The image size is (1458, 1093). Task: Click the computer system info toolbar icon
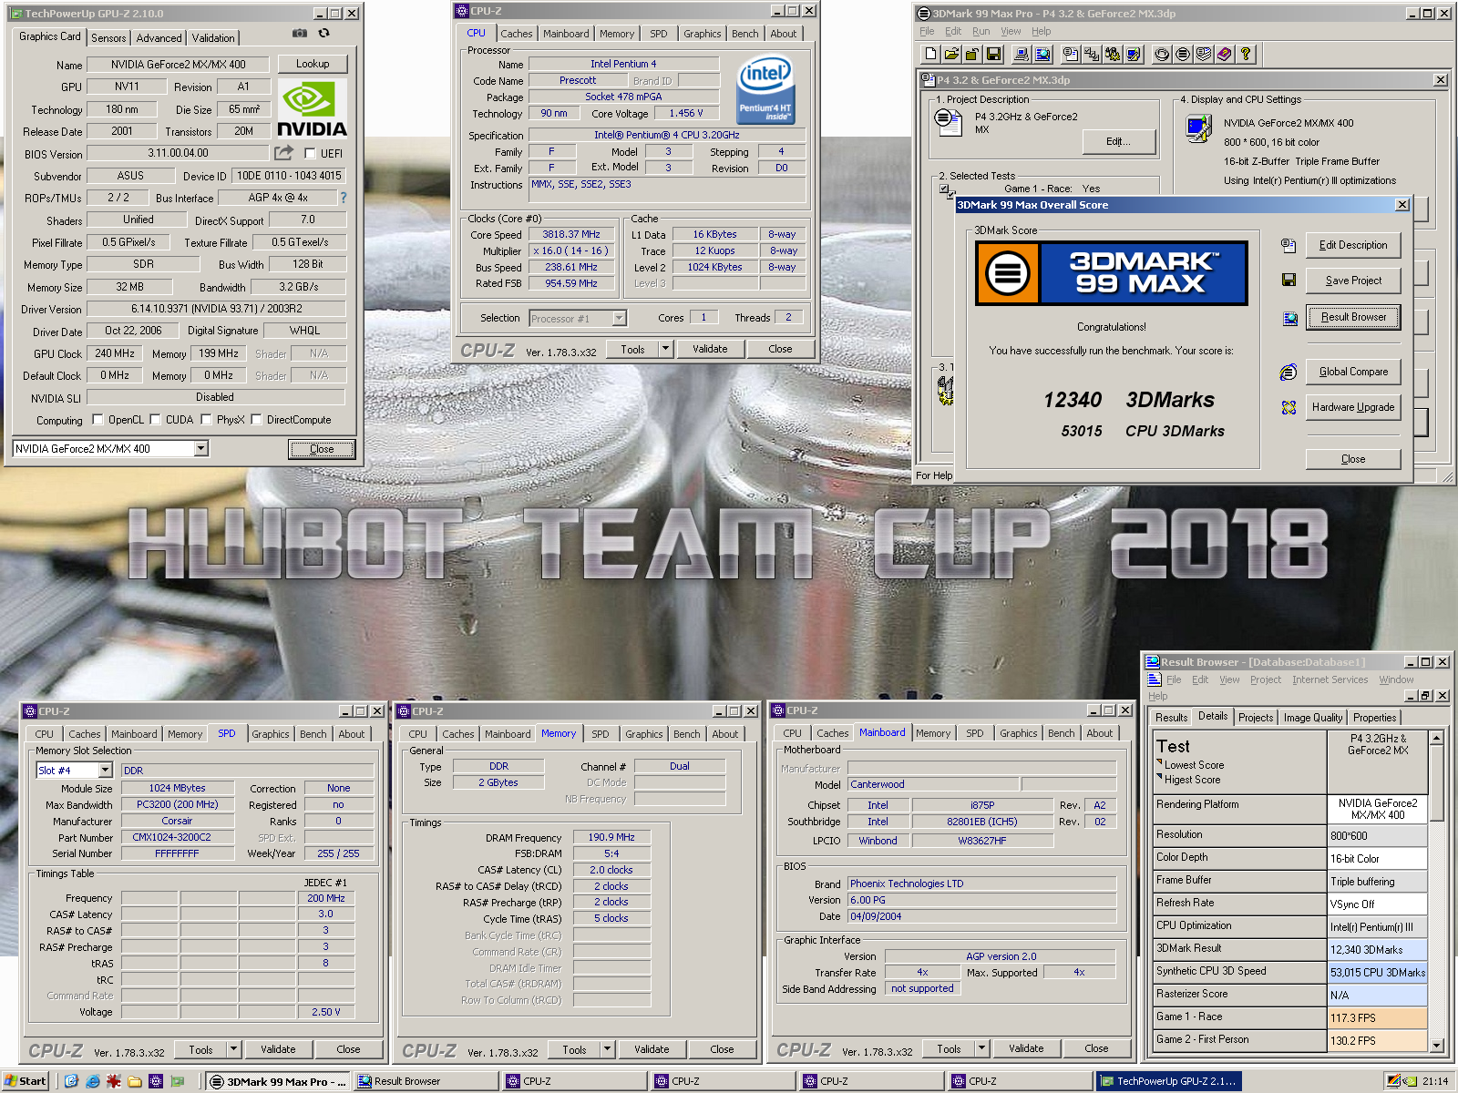pyautogui.click(x=1022, y=55)
